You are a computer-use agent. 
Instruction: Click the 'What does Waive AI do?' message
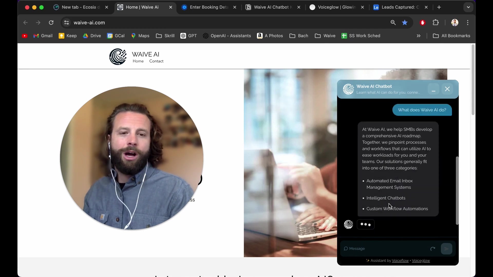point(422,110)
